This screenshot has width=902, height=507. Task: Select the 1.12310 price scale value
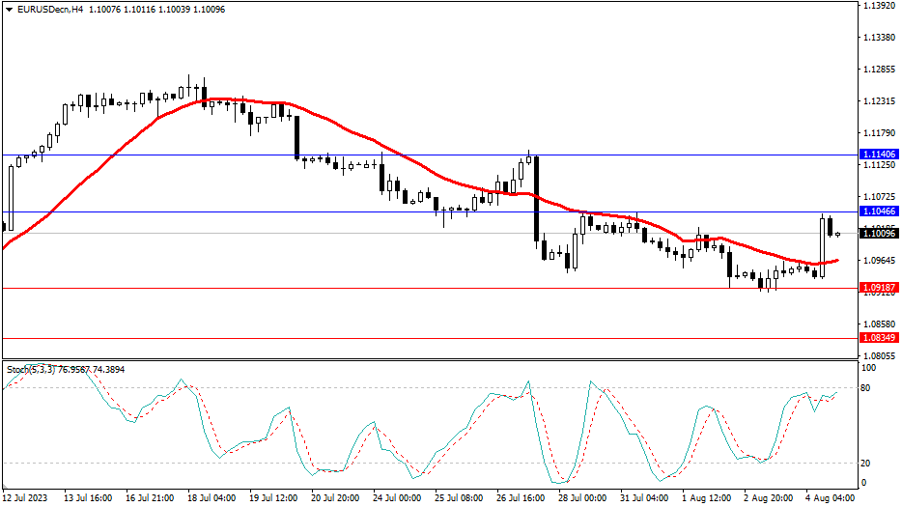(878, 101)
